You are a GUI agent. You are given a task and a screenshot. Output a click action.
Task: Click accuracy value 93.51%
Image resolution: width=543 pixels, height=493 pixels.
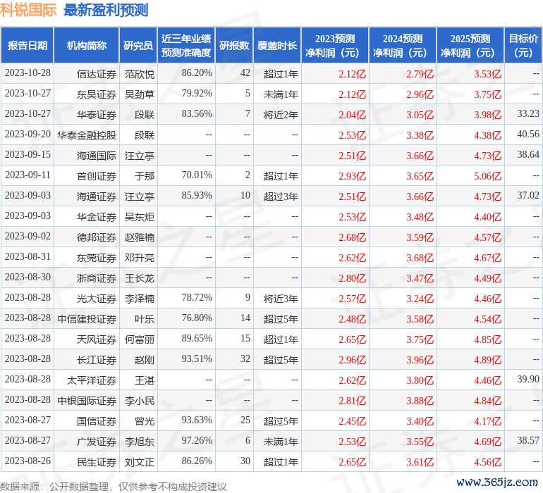(197, 358)
